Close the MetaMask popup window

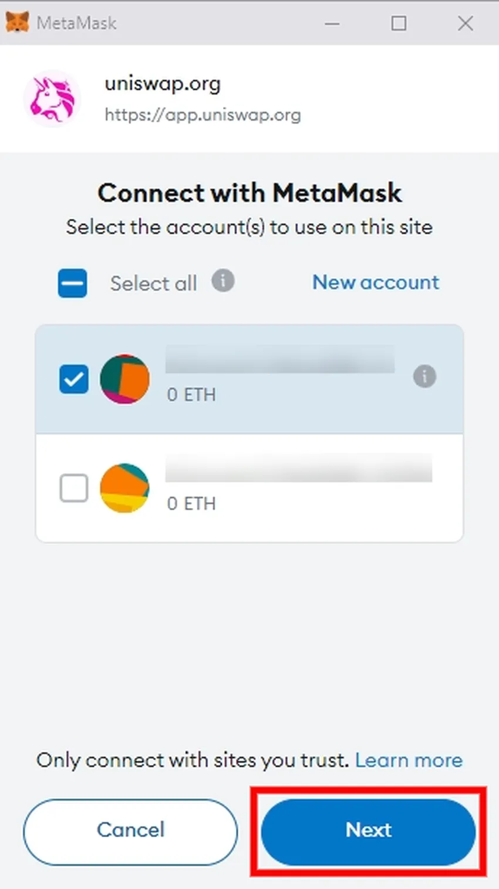[466, 24]
